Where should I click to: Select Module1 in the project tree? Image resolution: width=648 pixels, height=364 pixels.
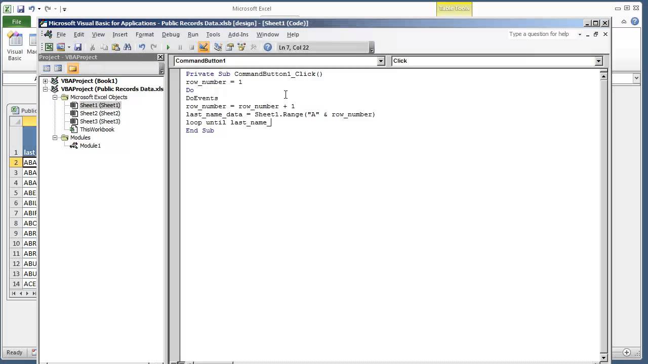click(x=90, y=146)
